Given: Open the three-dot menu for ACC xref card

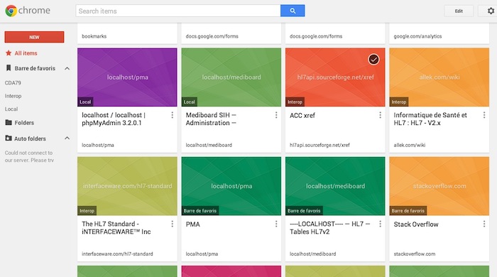Looking at the screenshot, I should tap(380, 115).
